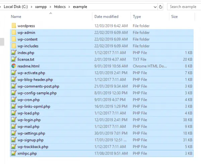
Task: Click the 17/08/2018 9:51 AM date cell
Action: coord(111,153)
